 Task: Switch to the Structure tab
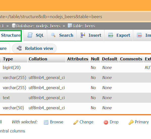click(x=11, y=35)
